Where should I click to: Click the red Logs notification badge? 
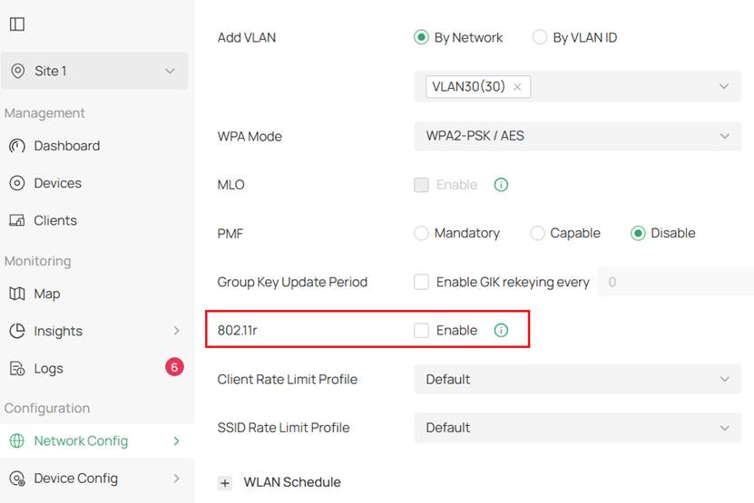[x=174, y=368]
